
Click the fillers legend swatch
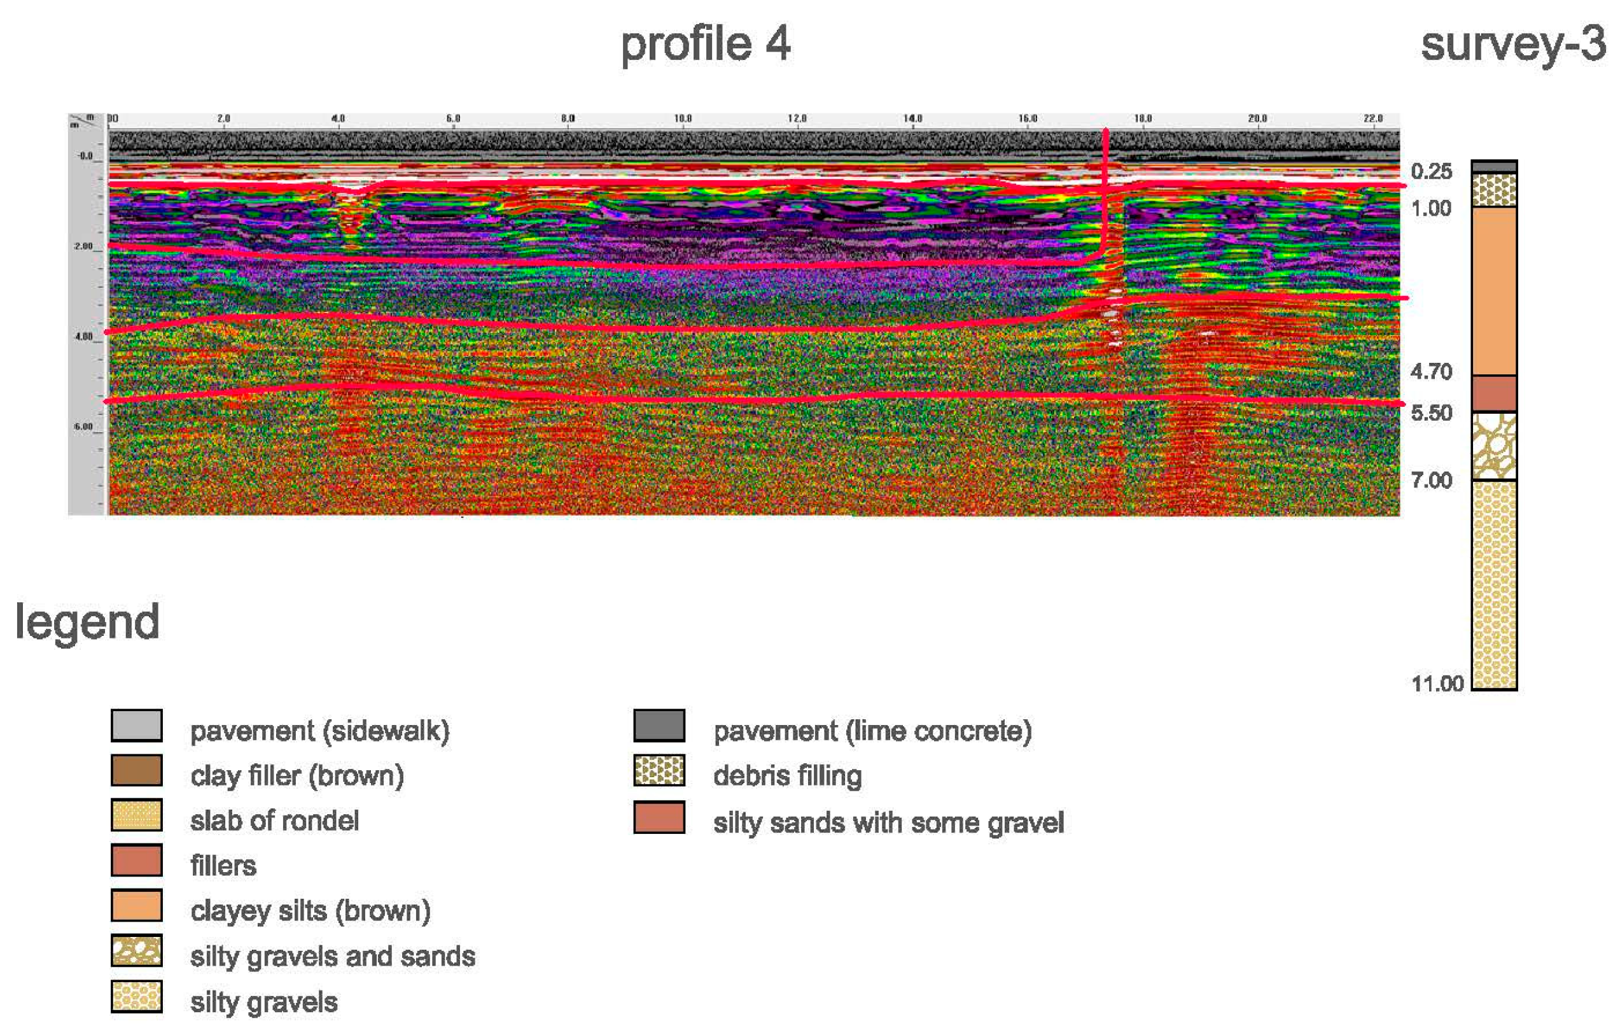137,861
